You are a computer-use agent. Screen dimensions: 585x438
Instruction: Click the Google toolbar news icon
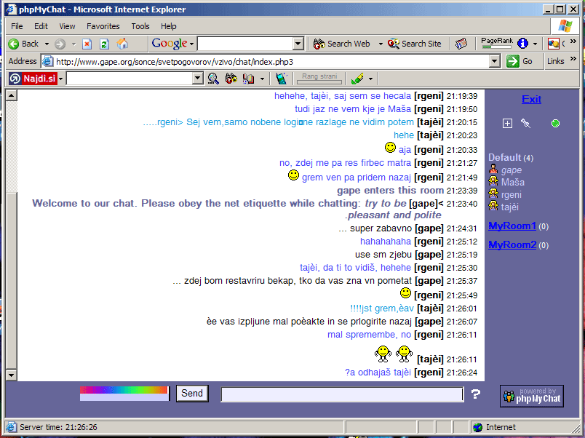[461, 44]
